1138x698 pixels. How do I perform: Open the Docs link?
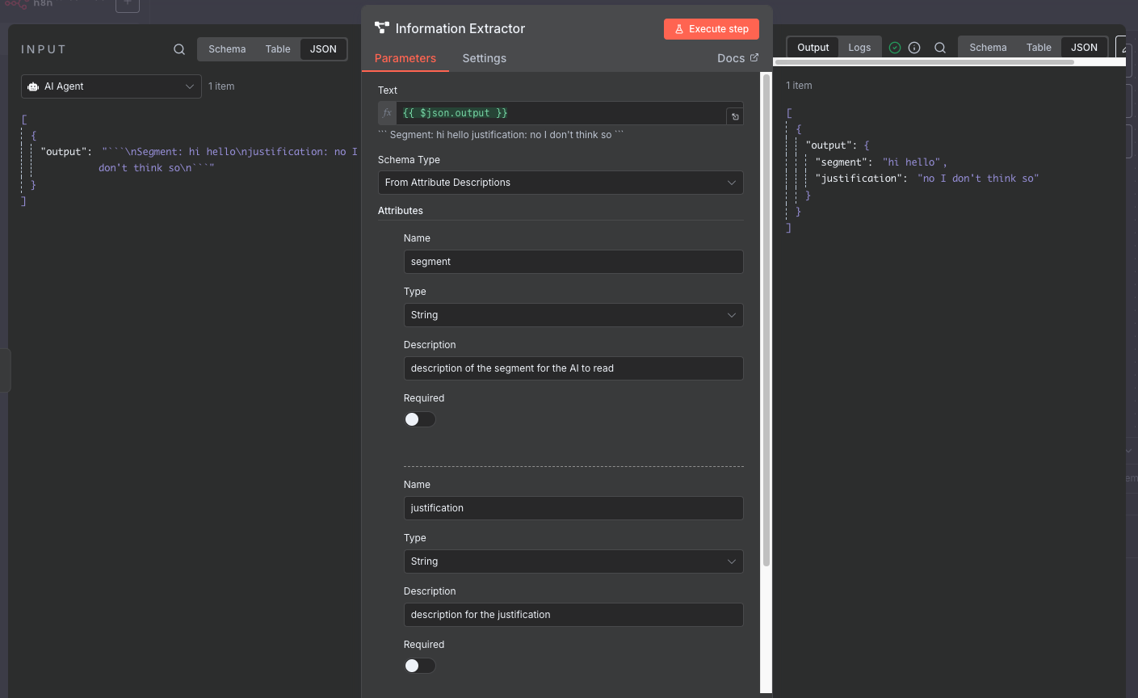click(737, 58)
